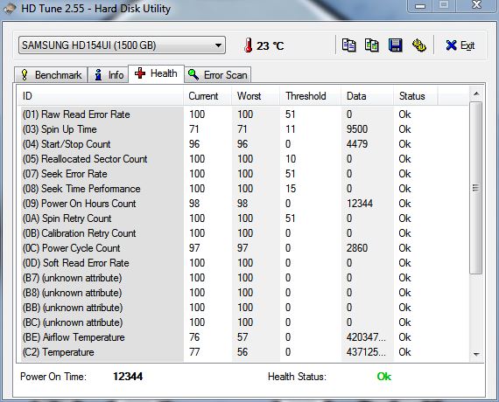Select the Power Cycle Count row
The width and height of the screenshot is (499, 402).
243,248
